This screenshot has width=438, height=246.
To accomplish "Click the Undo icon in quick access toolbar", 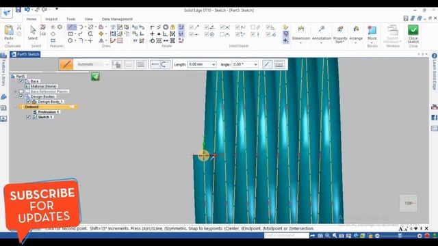I will pyautogui.click(x=27, y=10).
